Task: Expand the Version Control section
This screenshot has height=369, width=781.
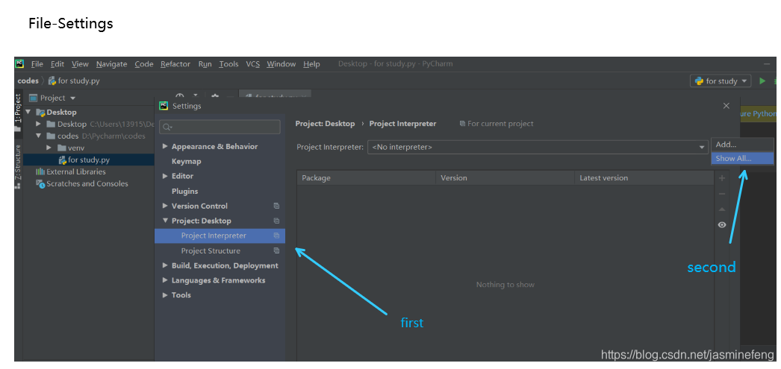Action: [165, 206]
